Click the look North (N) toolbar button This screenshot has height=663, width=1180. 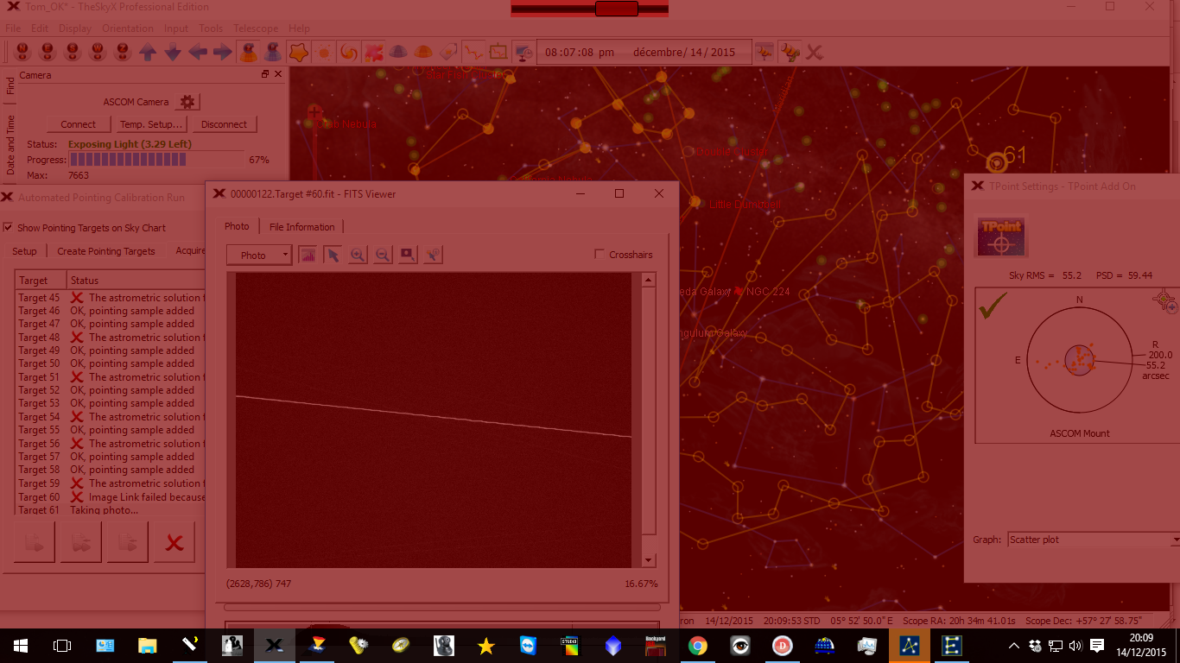tap(22, 52)
